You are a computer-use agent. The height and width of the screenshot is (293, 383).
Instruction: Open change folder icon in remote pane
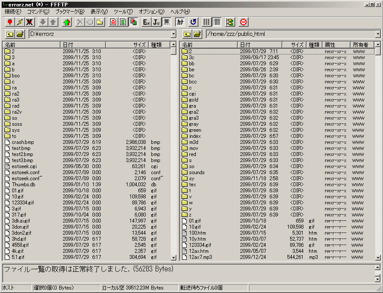pyautogui.click(x=197, y=34)
